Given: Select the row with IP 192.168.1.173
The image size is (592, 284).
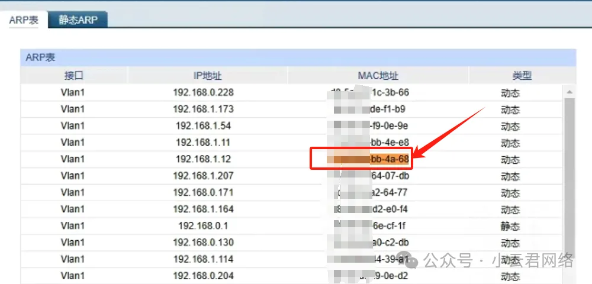Looking at the screenshot, I should coord(203,109).
